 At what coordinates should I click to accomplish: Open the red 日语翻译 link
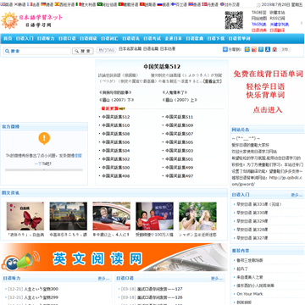coord(277,30)
